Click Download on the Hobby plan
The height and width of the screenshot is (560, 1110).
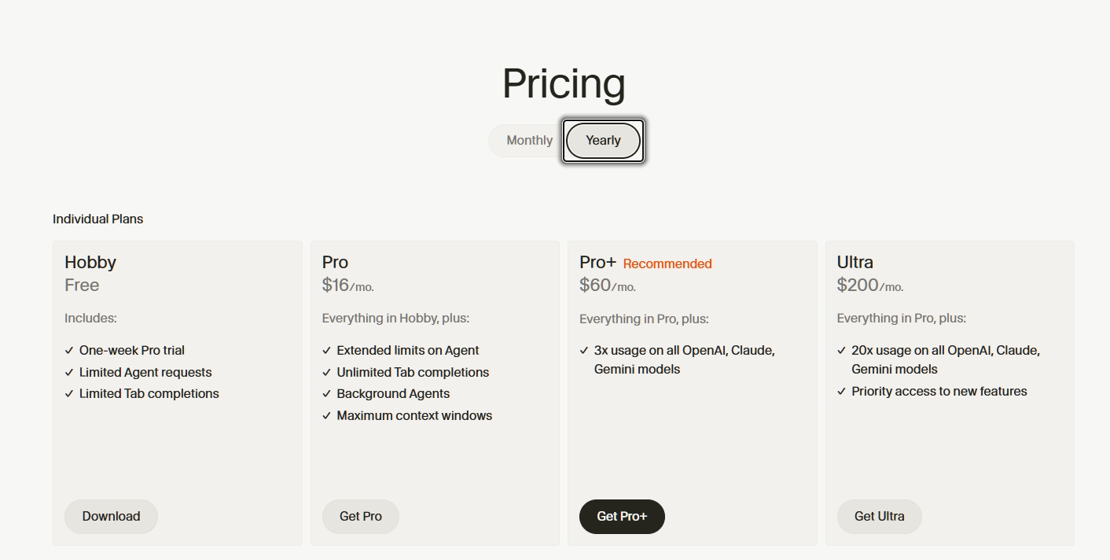click(110, 517)
